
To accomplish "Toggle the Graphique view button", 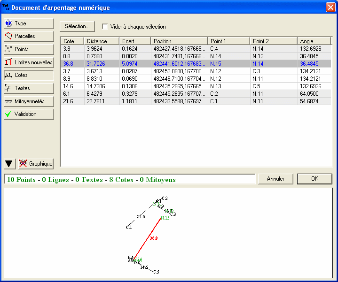I will pos(36,164).
